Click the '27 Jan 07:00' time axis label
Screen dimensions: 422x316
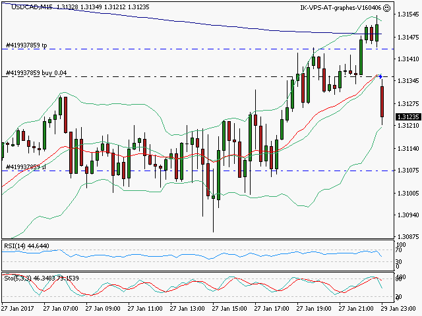(61, 308)
